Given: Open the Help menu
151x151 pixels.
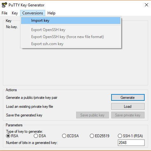Looking at the screenshot, I should 51,13.
